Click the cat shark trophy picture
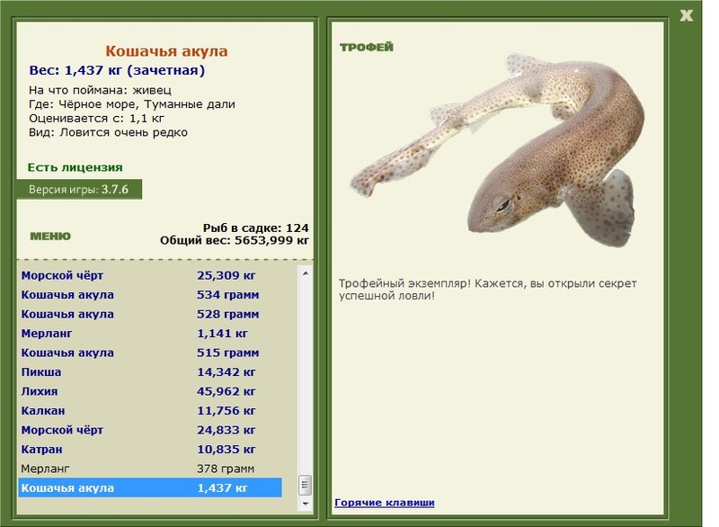The image size is (719, 527). tap(497, 150)
